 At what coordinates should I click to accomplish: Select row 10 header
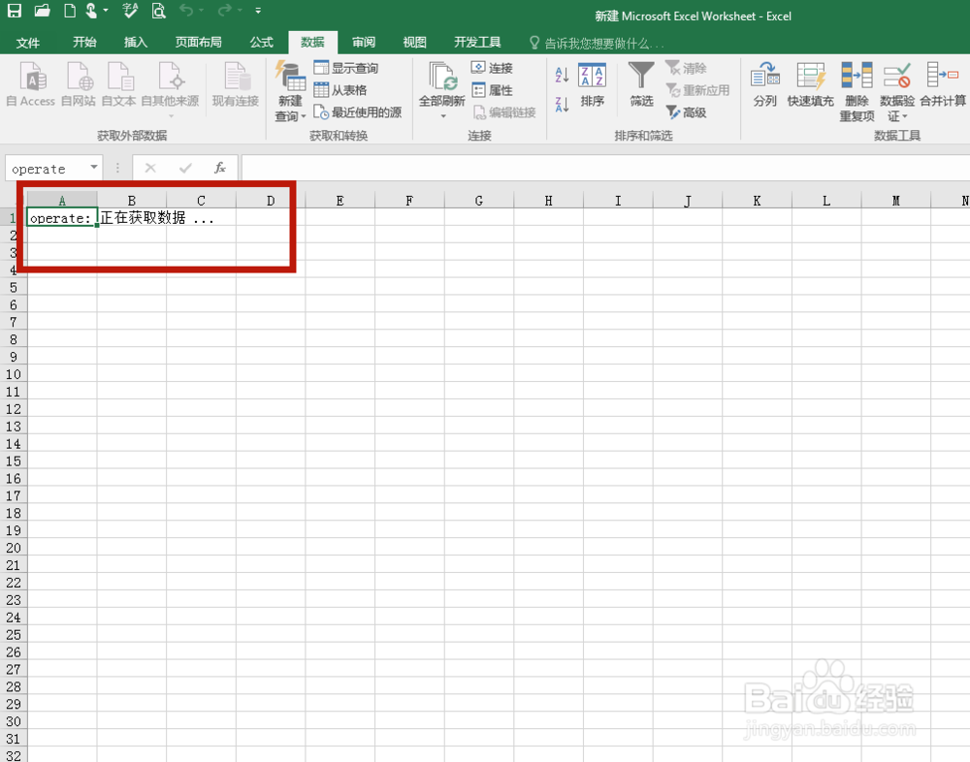click(13, 374)
